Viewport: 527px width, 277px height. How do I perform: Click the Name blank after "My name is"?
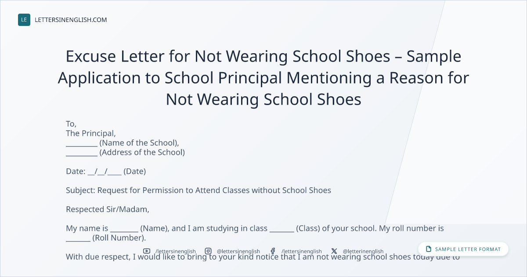click(124, 229)
